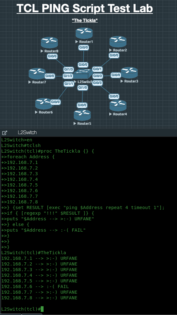Click the running-state triangle beside Router7
177x315 pixels.
click(30, 82)
